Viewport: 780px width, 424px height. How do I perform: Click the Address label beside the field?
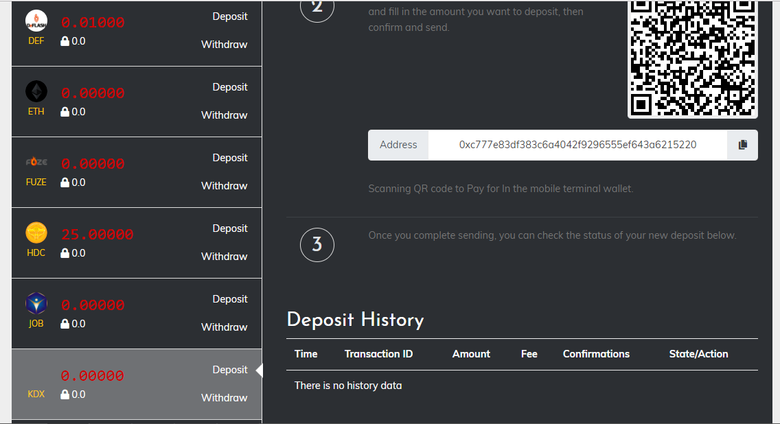pyautogui.click(x=398, y=145)
